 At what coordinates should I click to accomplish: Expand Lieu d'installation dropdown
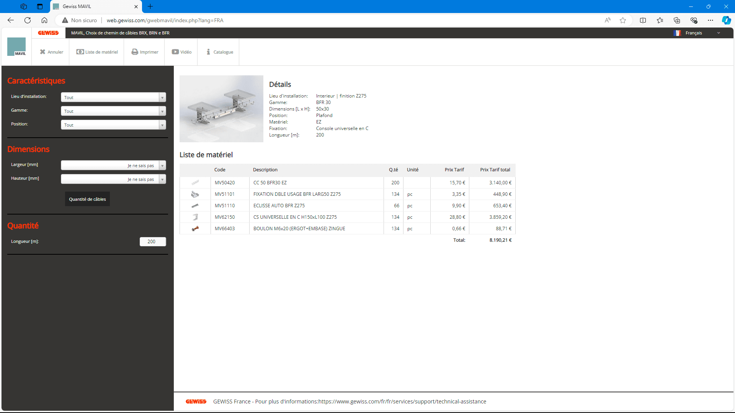(113, 97)
